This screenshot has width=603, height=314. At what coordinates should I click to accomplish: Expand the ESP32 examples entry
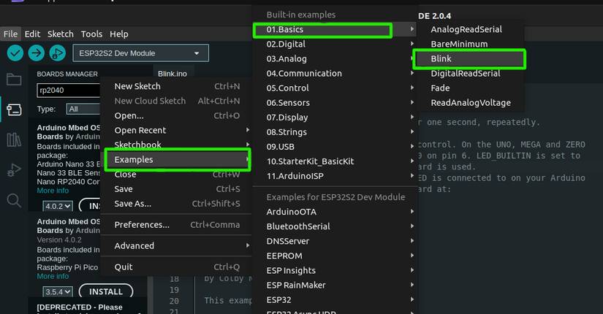tap(335, 299)
